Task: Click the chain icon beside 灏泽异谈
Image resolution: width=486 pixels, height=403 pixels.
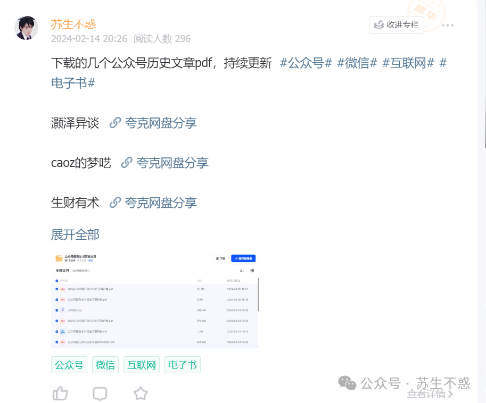Action: [116, 123]
